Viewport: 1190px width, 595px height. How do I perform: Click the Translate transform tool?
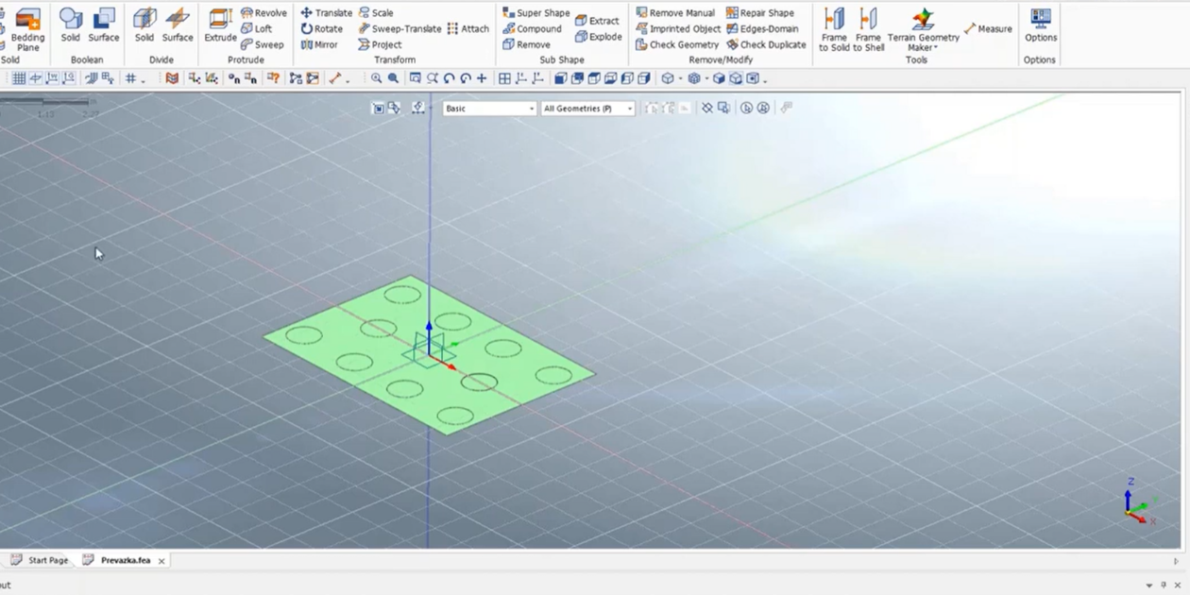pyautogui.click(x=326, y=13)
